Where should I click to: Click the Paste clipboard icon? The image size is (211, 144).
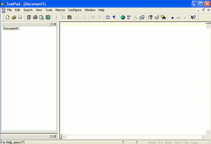69,18
